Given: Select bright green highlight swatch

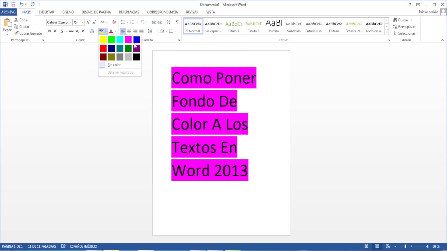Looking at the screenshot, I should point(111,40).
